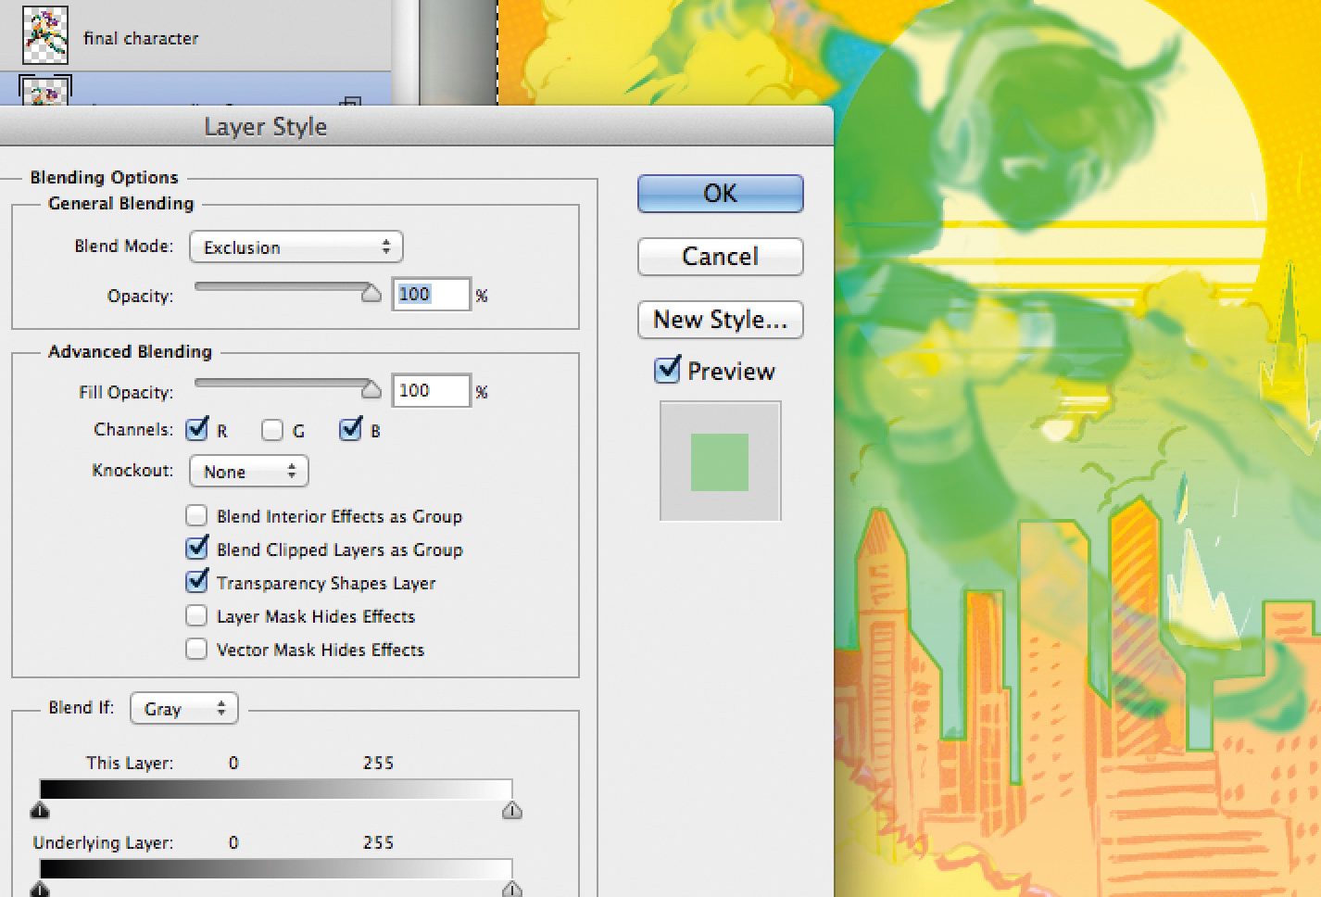
Task: Enable Layer Mask Hides Effects
Action: pos(196,616)
